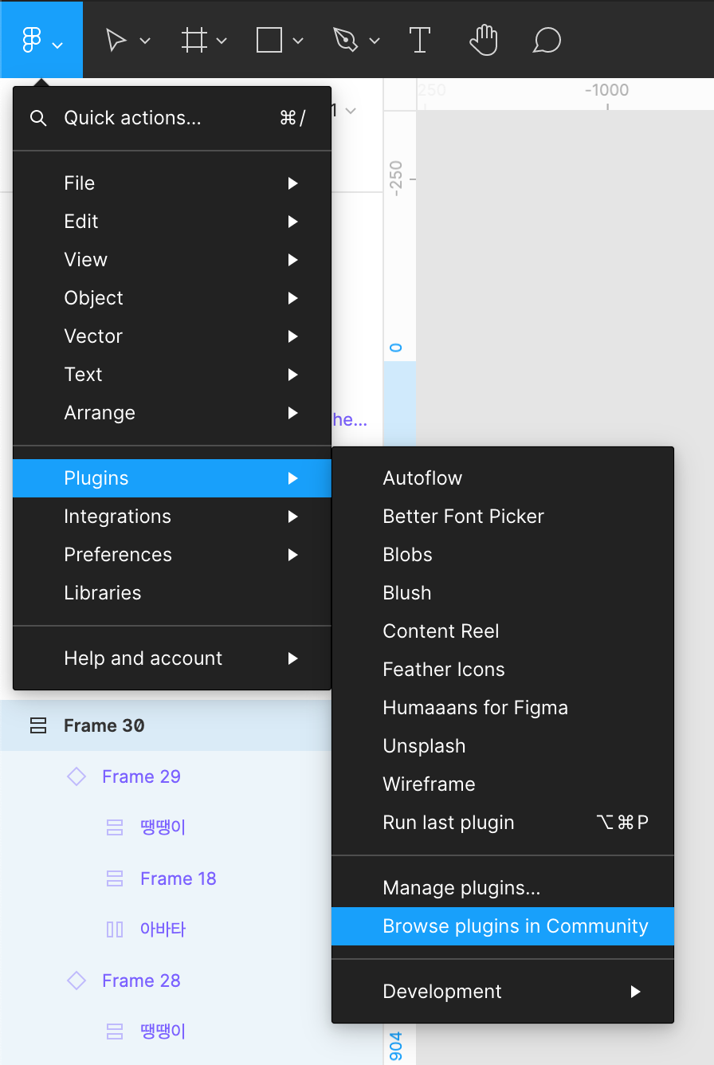Run the Content Reel plugin
Viewport: 714px width, 1065px height.
click(x=503, y=631)
